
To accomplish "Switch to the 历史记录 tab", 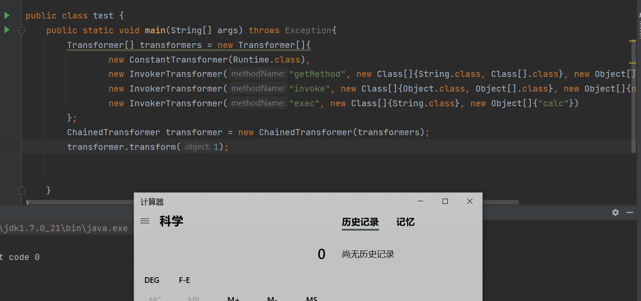I will click(x=360, y=222).
